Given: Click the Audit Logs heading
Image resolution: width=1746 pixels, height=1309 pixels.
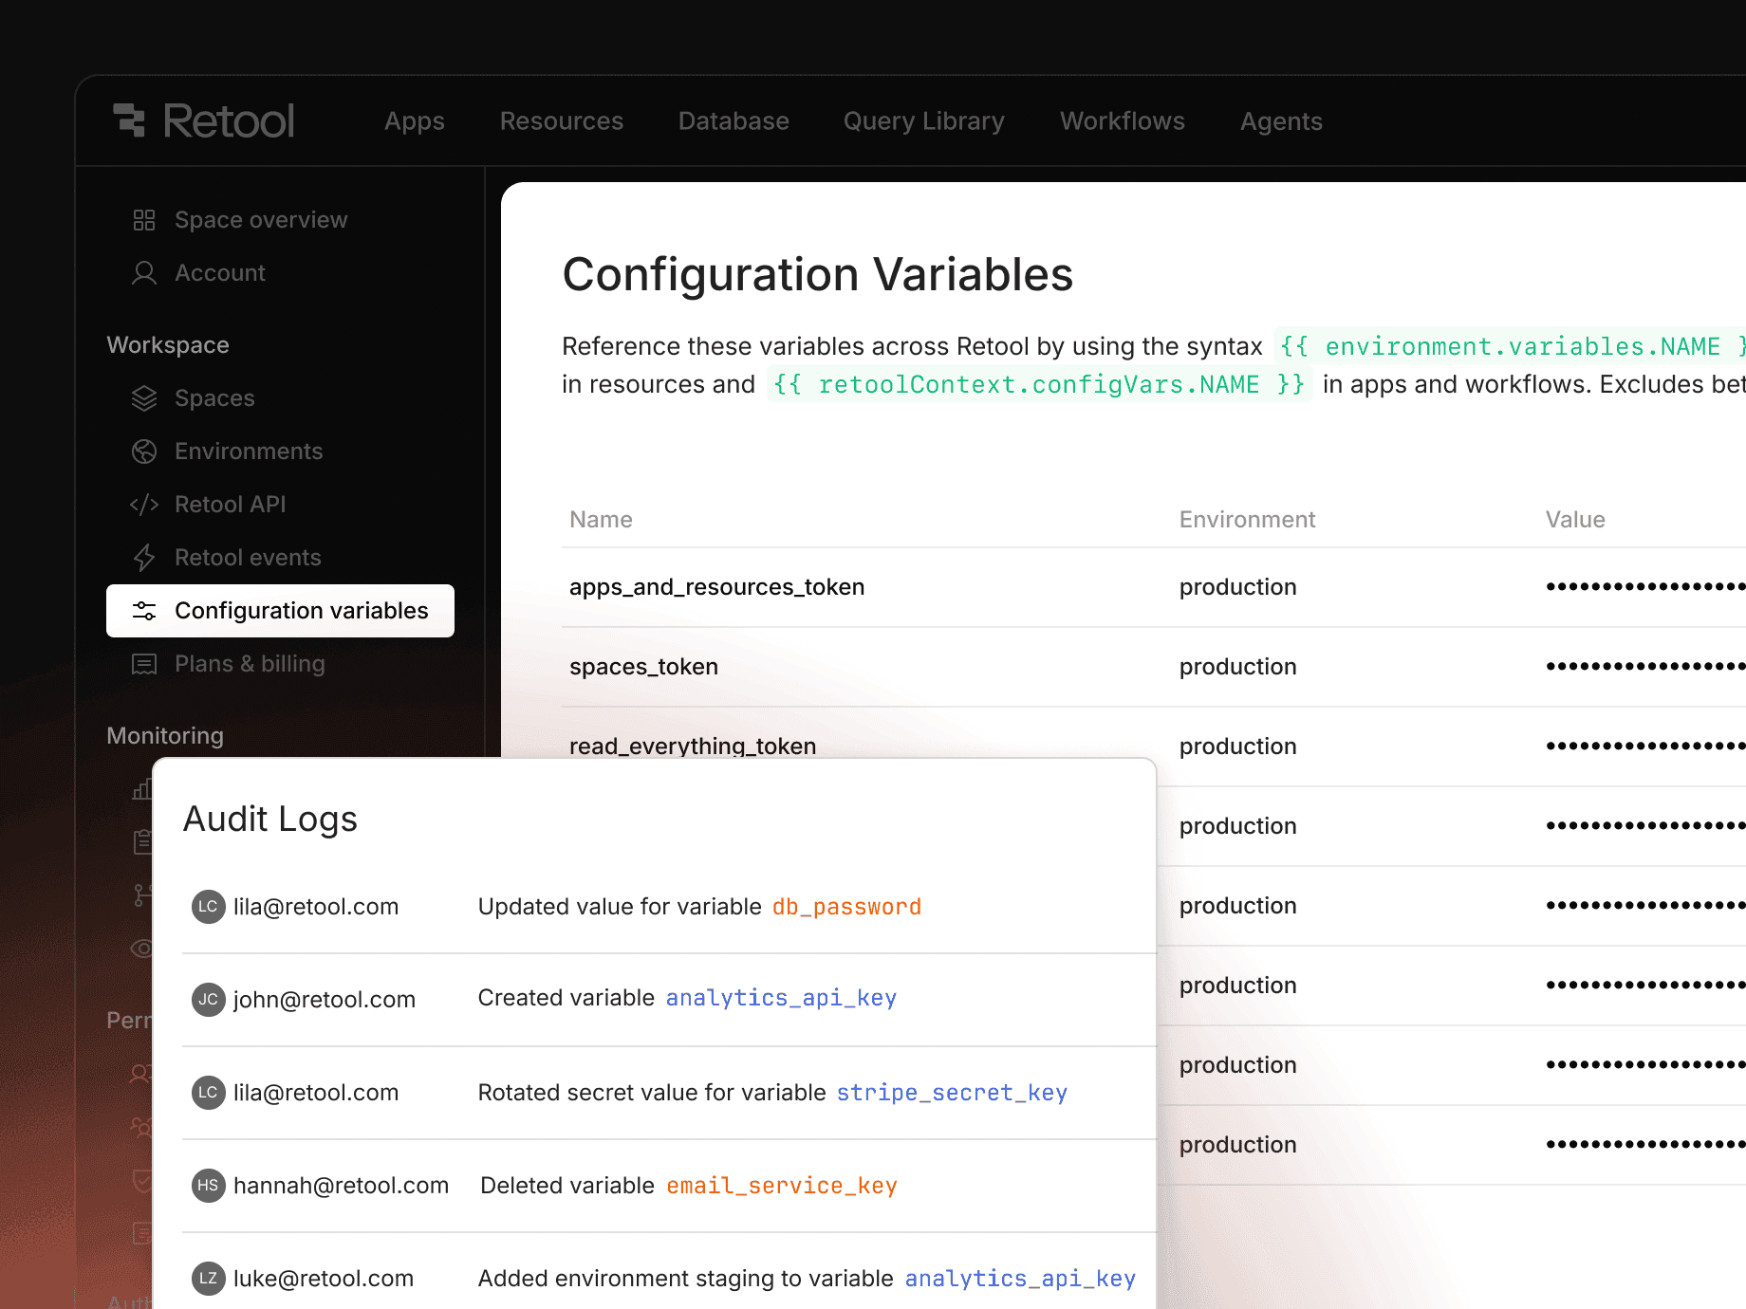Looking at the screenshot, I should (x=270, y=820).
